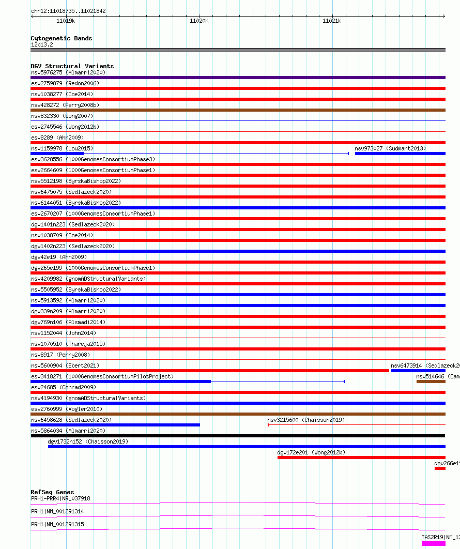This screenshot has height=549, width=460.
Task: Click the 11020k ruler tick label
Action: [199, 21]
